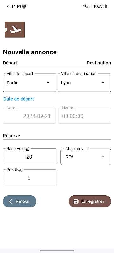Tap the image notification icon in status bar
Image resolution: width=114 pixels, height=253 pixels.
point(19,6)
